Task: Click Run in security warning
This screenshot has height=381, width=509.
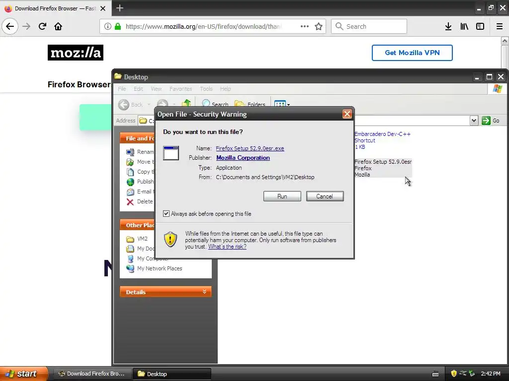Action: click(282, 196)
